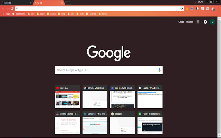The height and width of the screenshot is (138, 221).
Task: Close the first New Tab
Action: coord(31,3)
